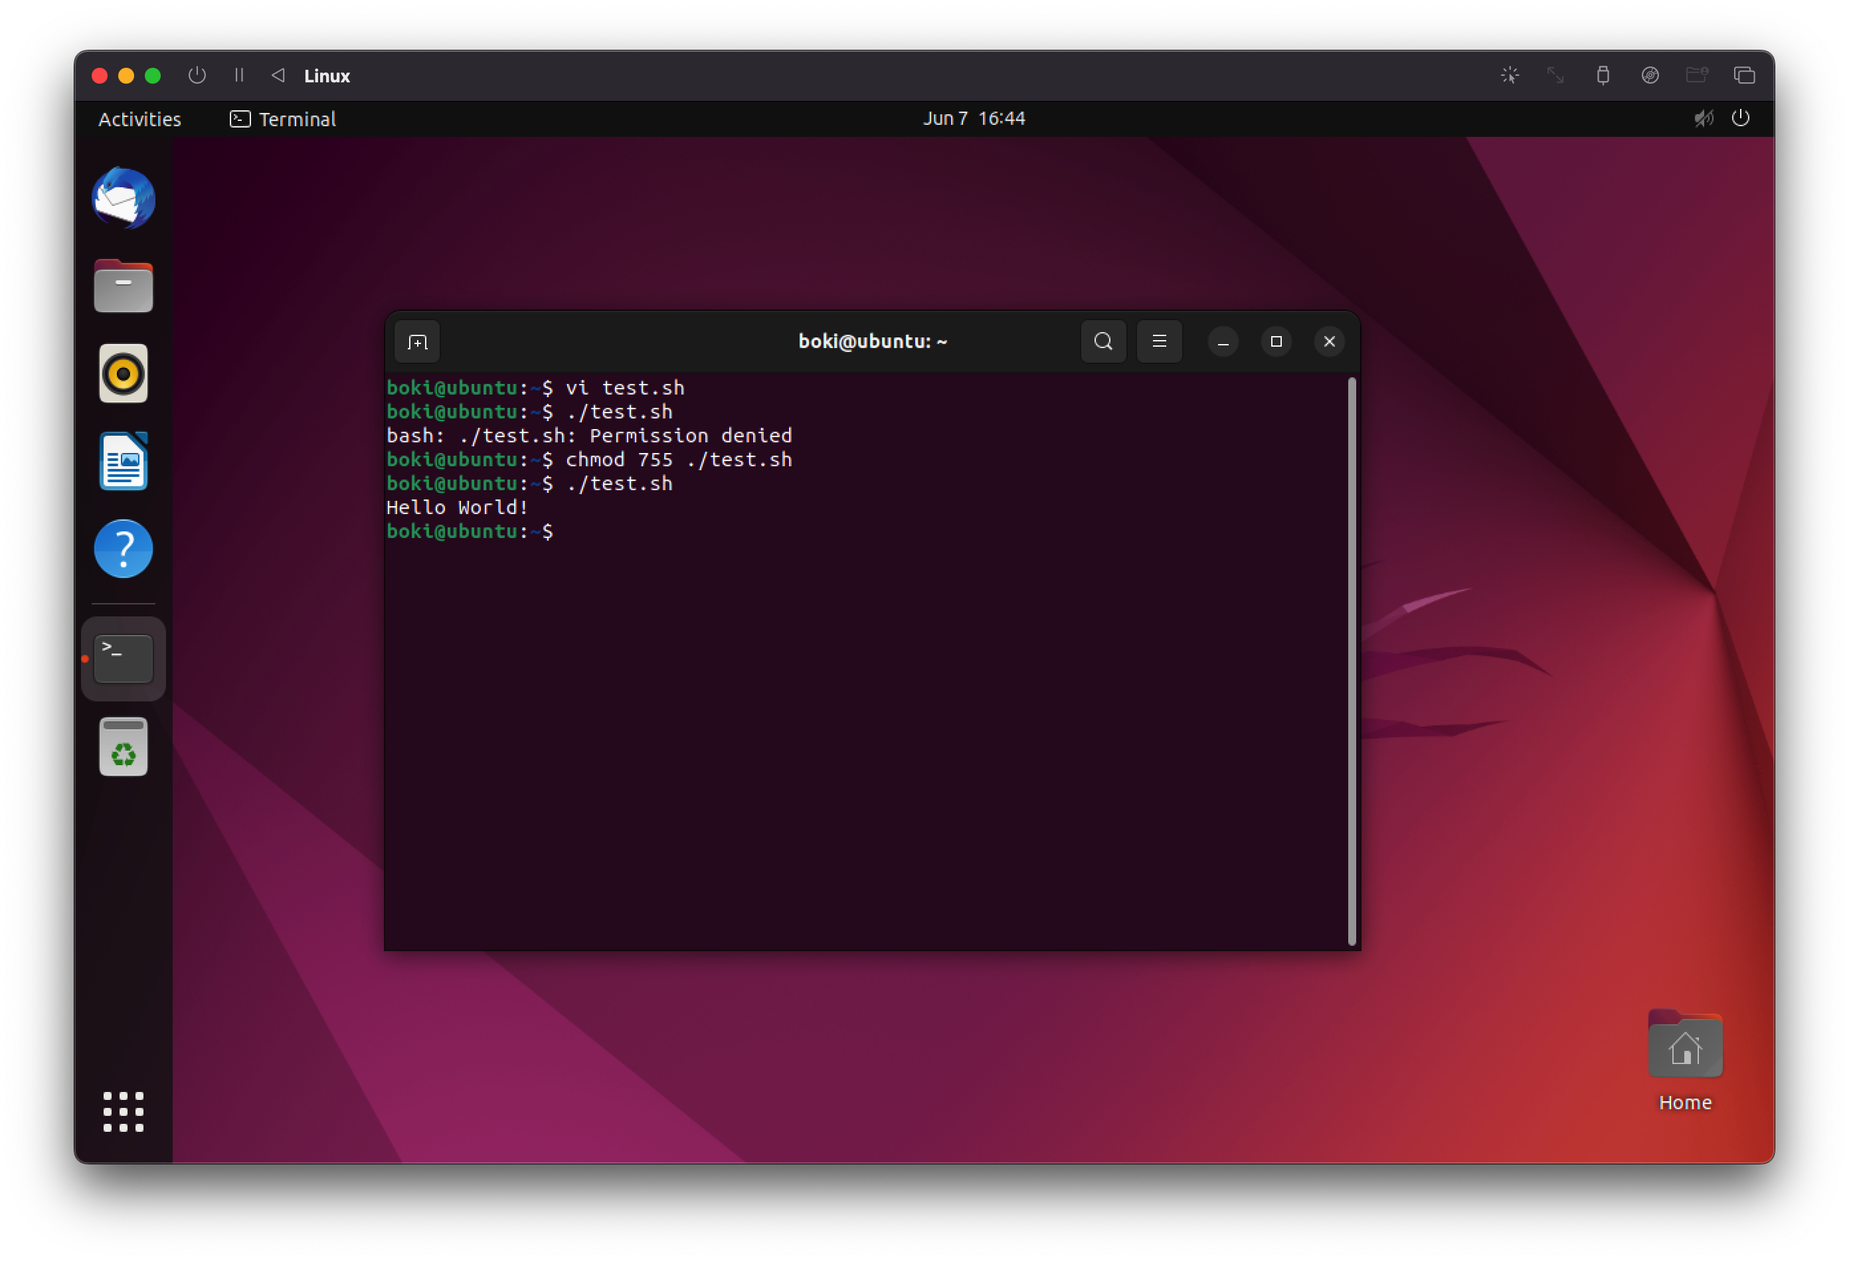Pause the Linux virtual machine

click(238, 76)
